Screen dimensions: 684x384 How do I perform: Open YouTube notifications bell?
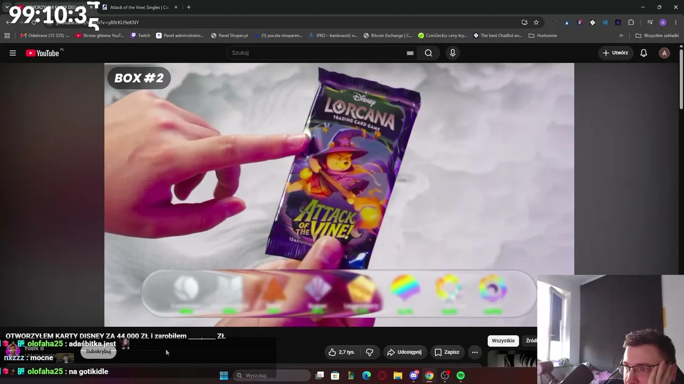coord(644,53)
